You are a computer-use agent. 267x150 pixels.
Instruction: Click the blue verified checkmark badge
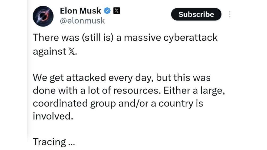point(107,11)
